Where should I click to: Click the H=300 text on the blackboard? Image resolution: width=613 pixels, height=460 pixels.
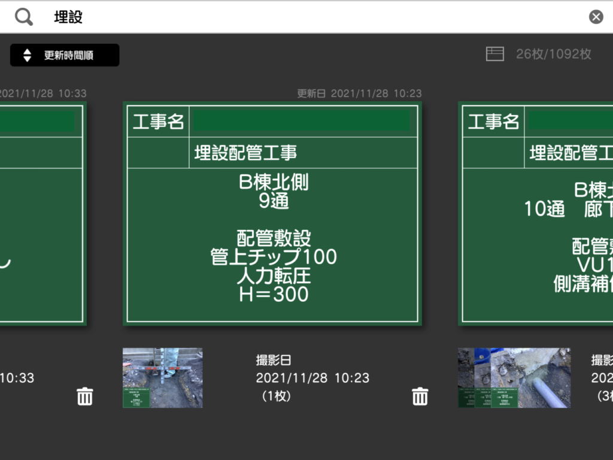tap(274, 294)
